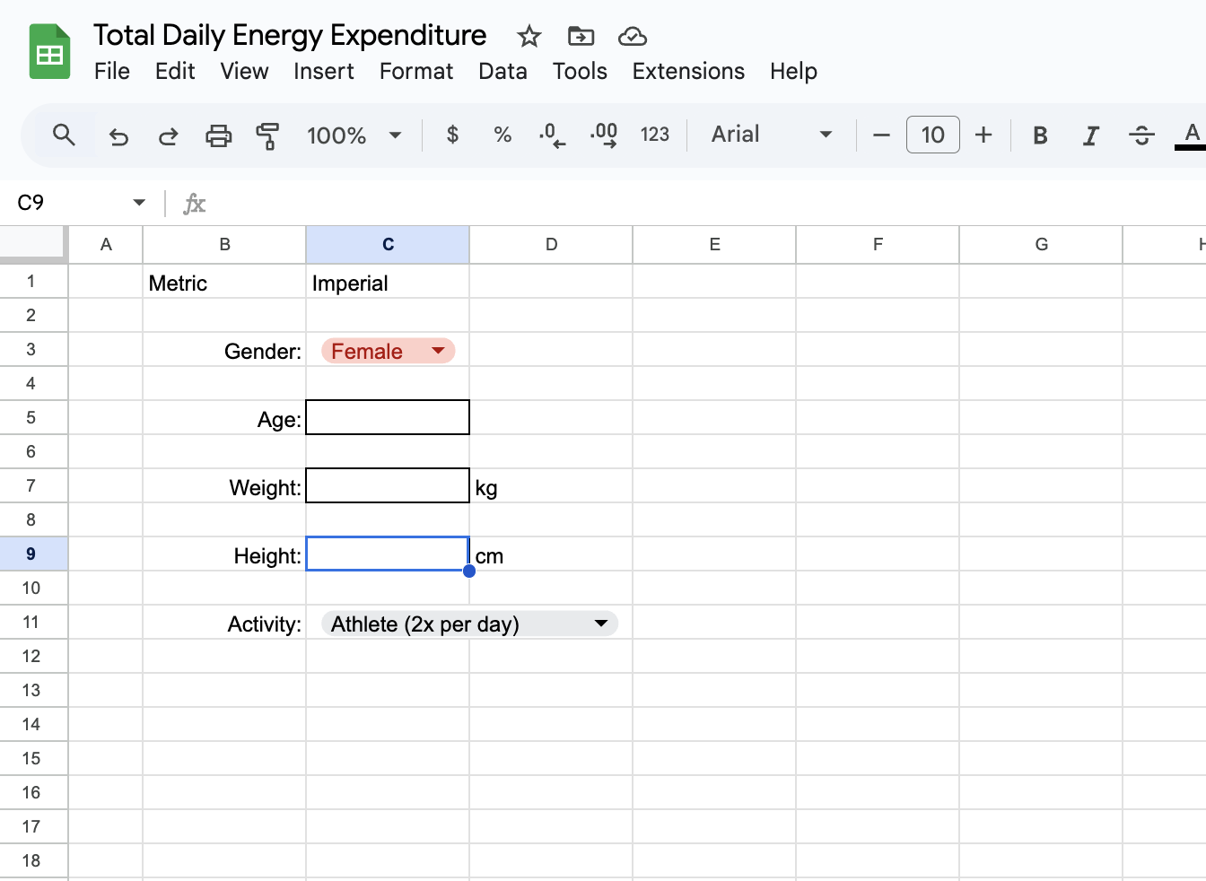The width and height of the screenshot is (1206, 881).
Task: Select row 9 header
Action: click(33, 554)
